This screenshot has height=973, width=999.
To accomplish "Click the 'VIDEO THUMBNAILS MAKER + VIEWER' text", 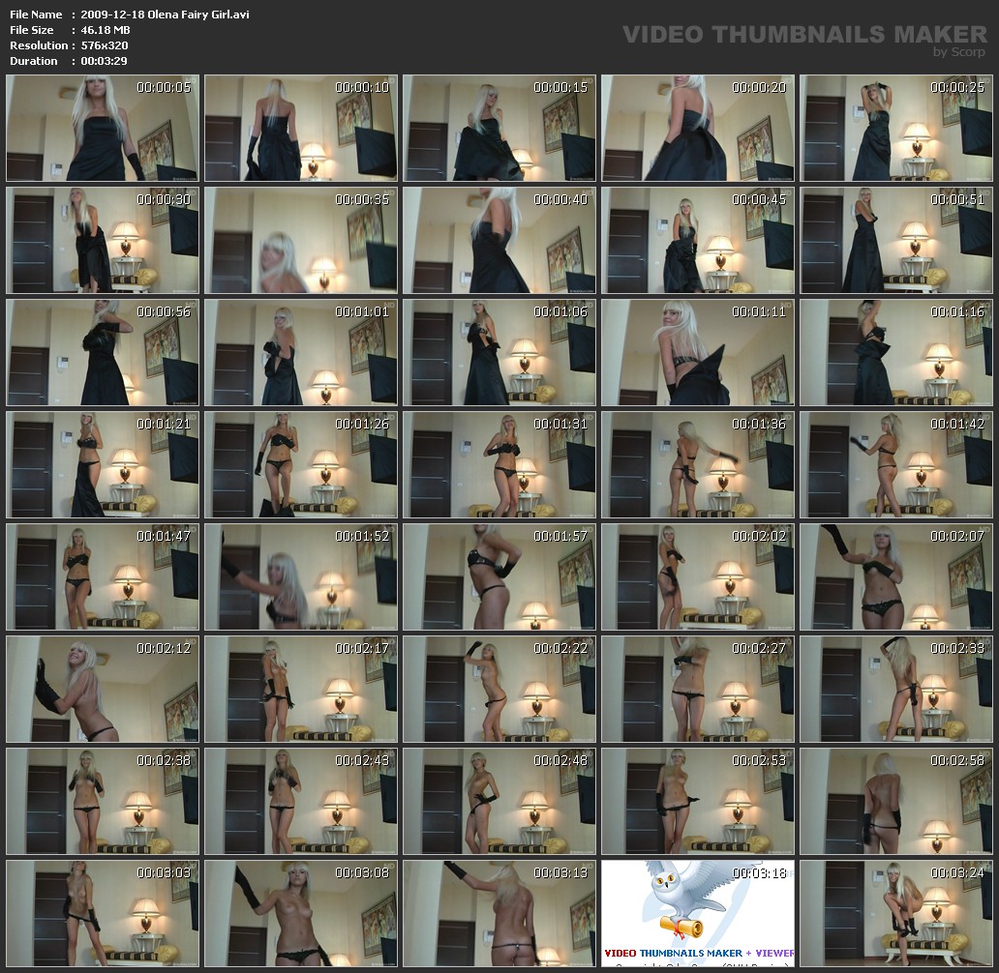I will click(699, 953).
